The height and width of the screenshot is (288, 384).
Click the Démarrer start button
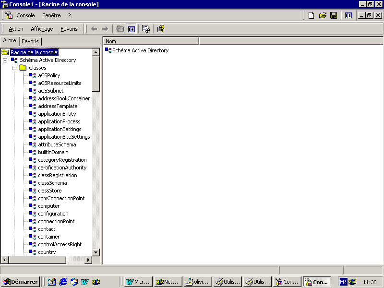pos(20,282)
